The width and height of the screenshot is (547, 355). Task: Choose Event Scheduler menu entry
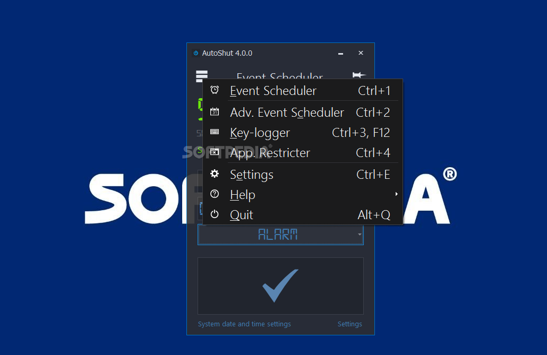pos(303,91)
